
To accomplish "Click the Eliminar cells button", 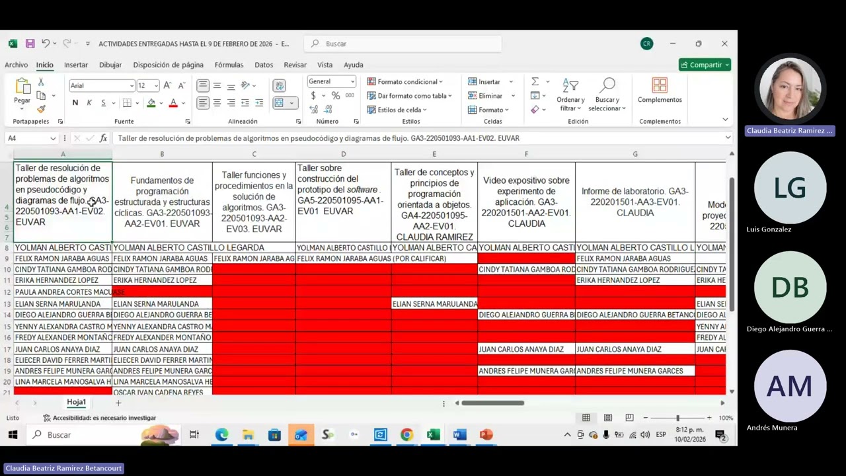I will pos(490,96).
